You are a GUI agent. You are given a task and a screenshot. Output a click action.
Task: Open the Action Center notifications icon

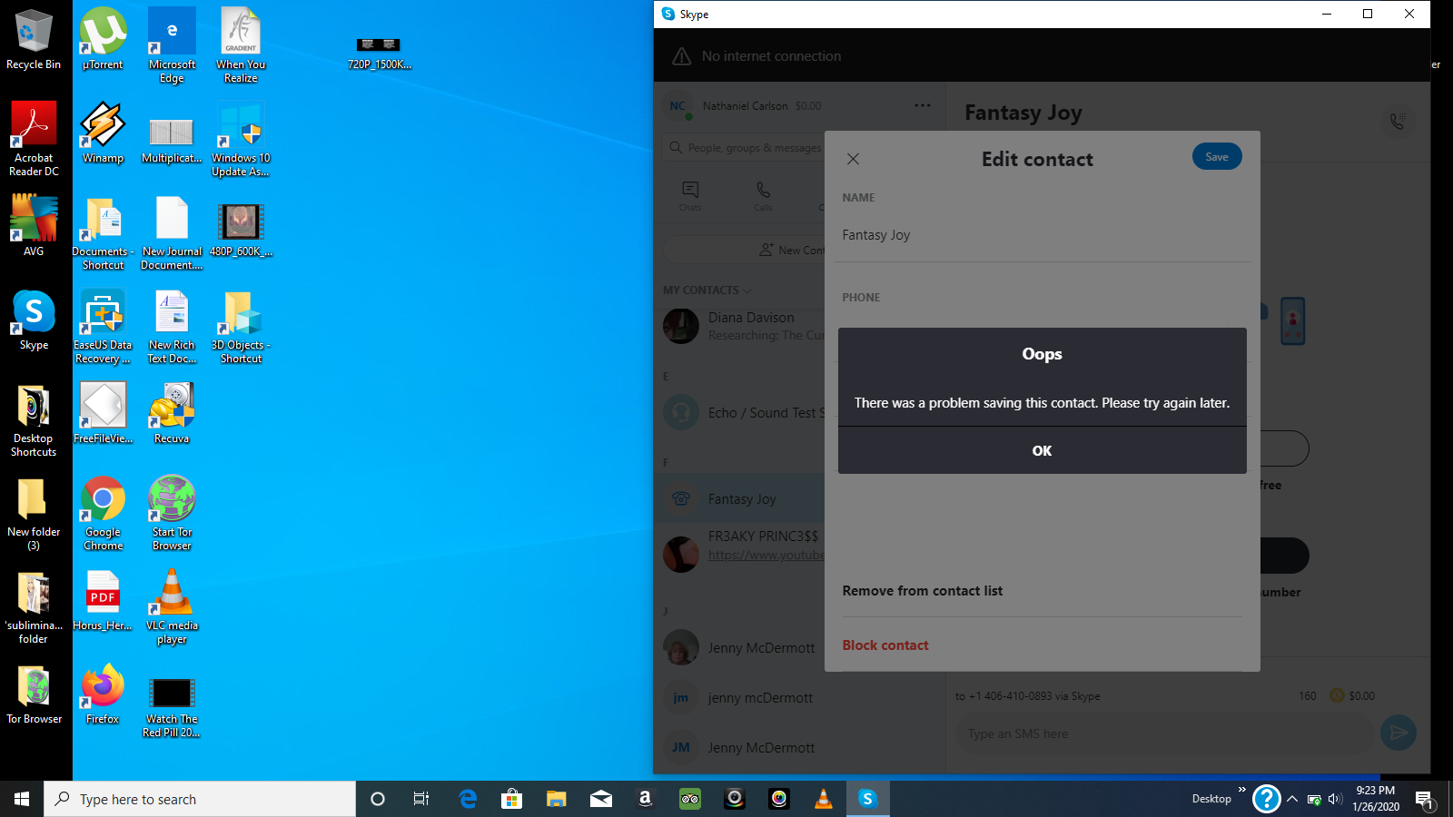(1424, 800)
